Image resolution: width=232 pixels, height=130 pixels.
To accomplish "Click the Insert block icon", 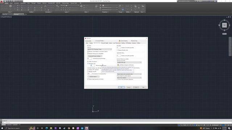I will (x=81, y=6).
